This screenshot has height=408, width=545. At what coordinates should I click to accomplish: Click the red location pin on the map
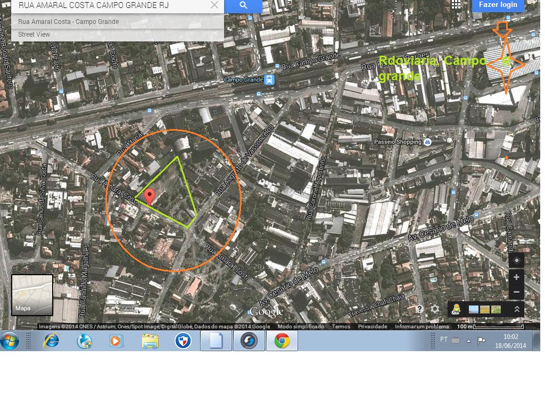(150, 197)
